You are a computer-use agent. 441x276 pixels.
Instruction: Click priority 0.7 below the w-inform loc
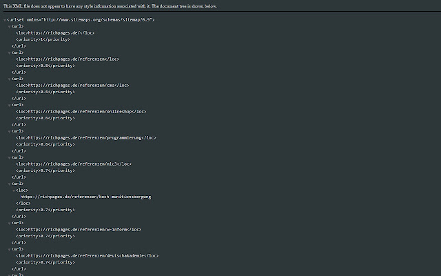pos(45,236)
